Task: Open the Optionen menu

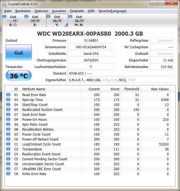Action: [41, 11]
